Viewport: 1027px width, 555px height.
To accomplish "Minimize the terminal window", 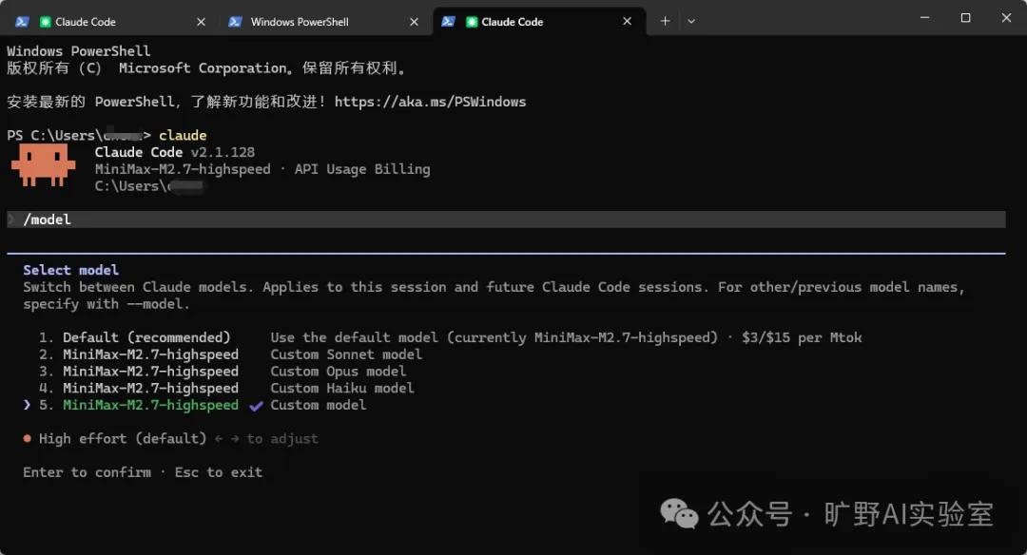I will click(x=925, y=18).
